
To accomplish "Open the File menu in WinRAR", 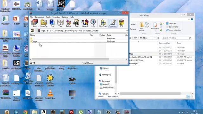I will 31,17.
